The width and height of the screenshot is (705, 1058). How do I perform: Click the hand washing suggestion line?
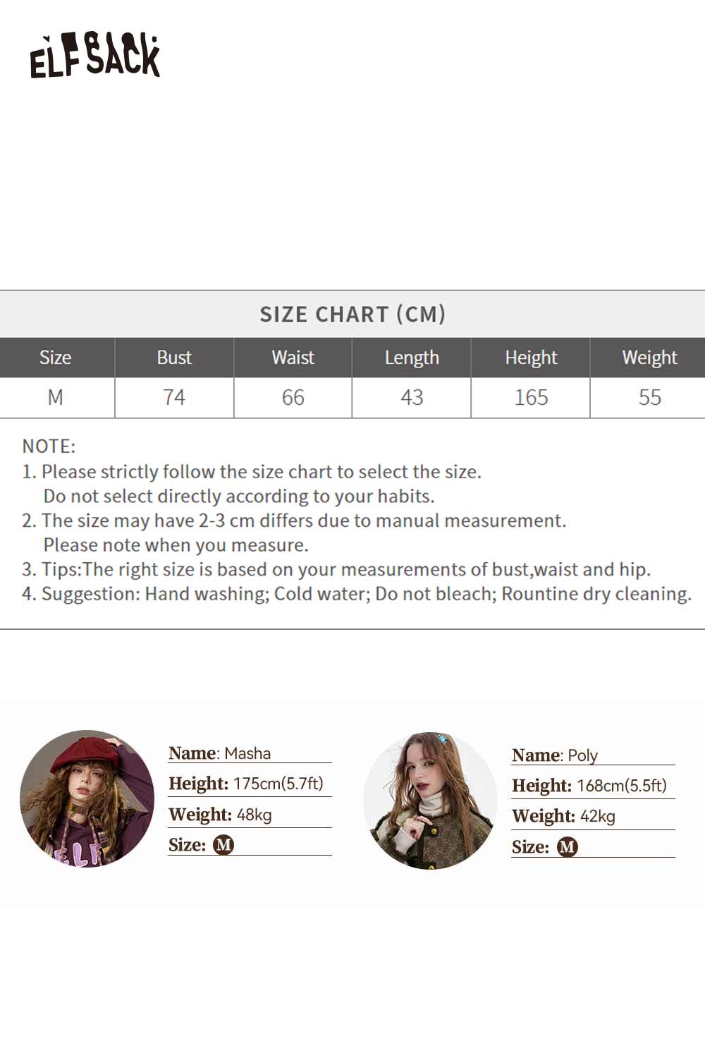tap(357, 594)
